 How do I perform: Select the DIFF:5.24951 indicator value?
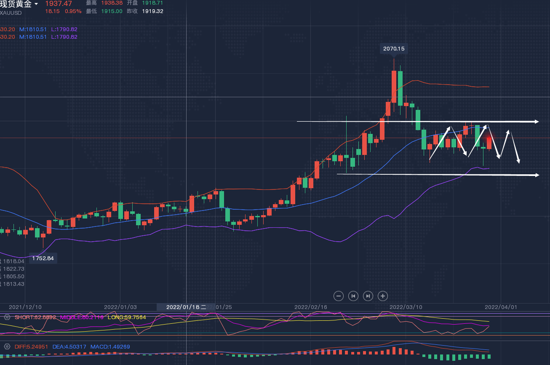click(32, 347)
